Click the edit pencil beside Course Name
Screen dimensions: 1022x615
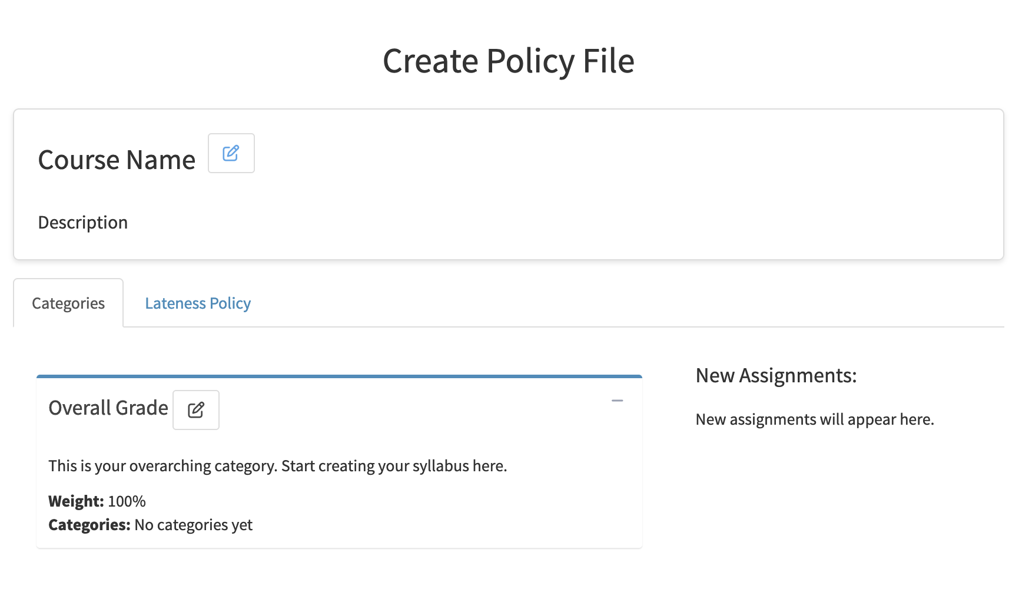point(231,153)
